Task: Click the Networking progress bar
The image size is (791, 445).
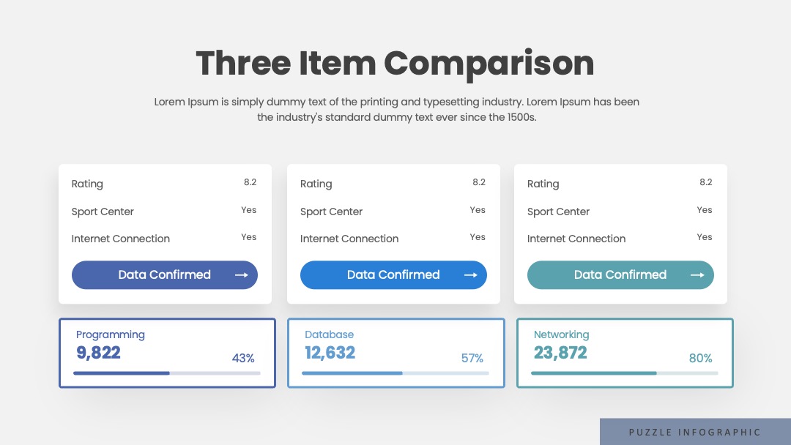Action: [x=625, y=373]
